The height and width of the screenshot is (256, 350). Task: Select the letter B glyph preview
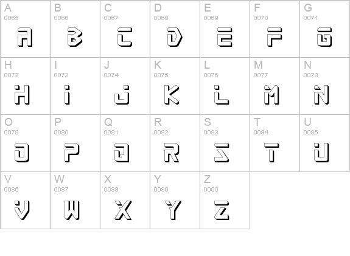coord(75,37)
